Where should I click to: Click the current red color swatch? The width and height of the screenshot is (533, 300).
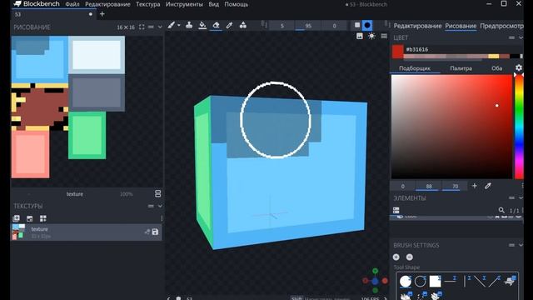[x=397, y=52]
